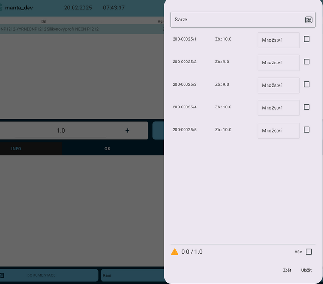Click Množství field for batch 200-00025/2

coord(278,62)
